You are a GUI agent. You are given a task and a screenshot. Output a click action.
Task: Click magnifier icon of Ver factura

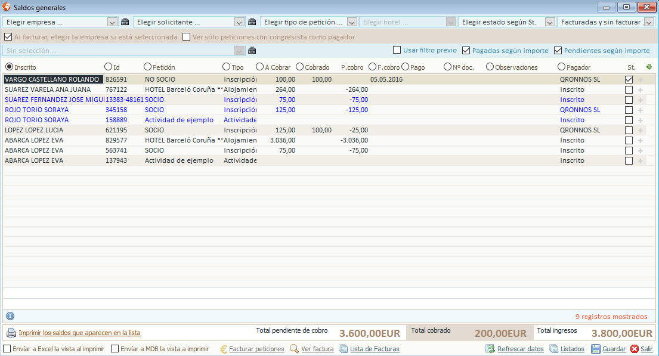point(294,349)
